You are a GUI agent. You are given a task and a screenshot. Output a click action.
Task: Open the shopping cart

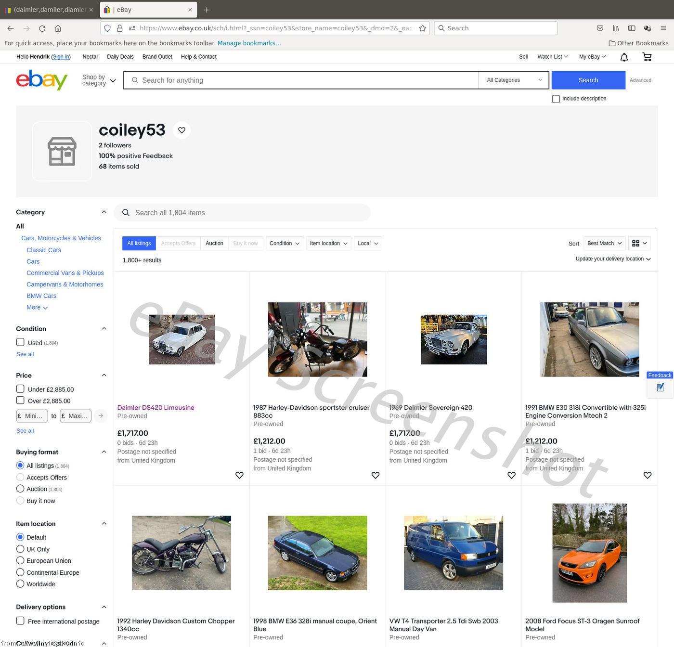point(647,57)
